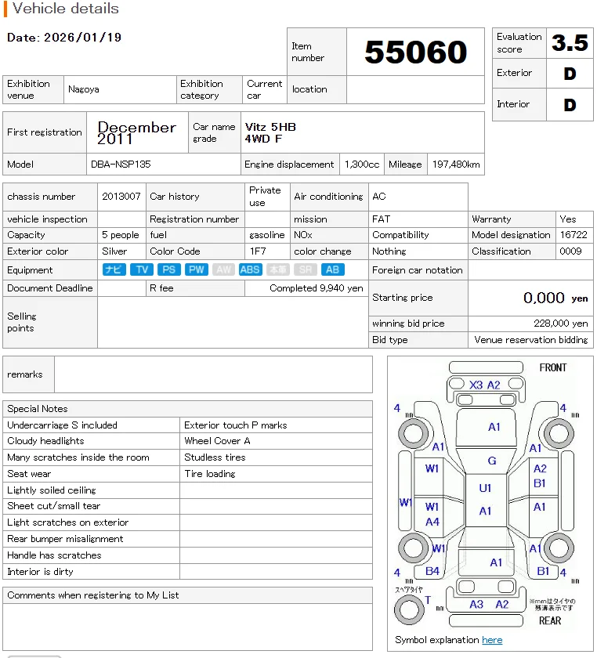
Task: Click the TV equipment badge
Action: tap(142, 269)
